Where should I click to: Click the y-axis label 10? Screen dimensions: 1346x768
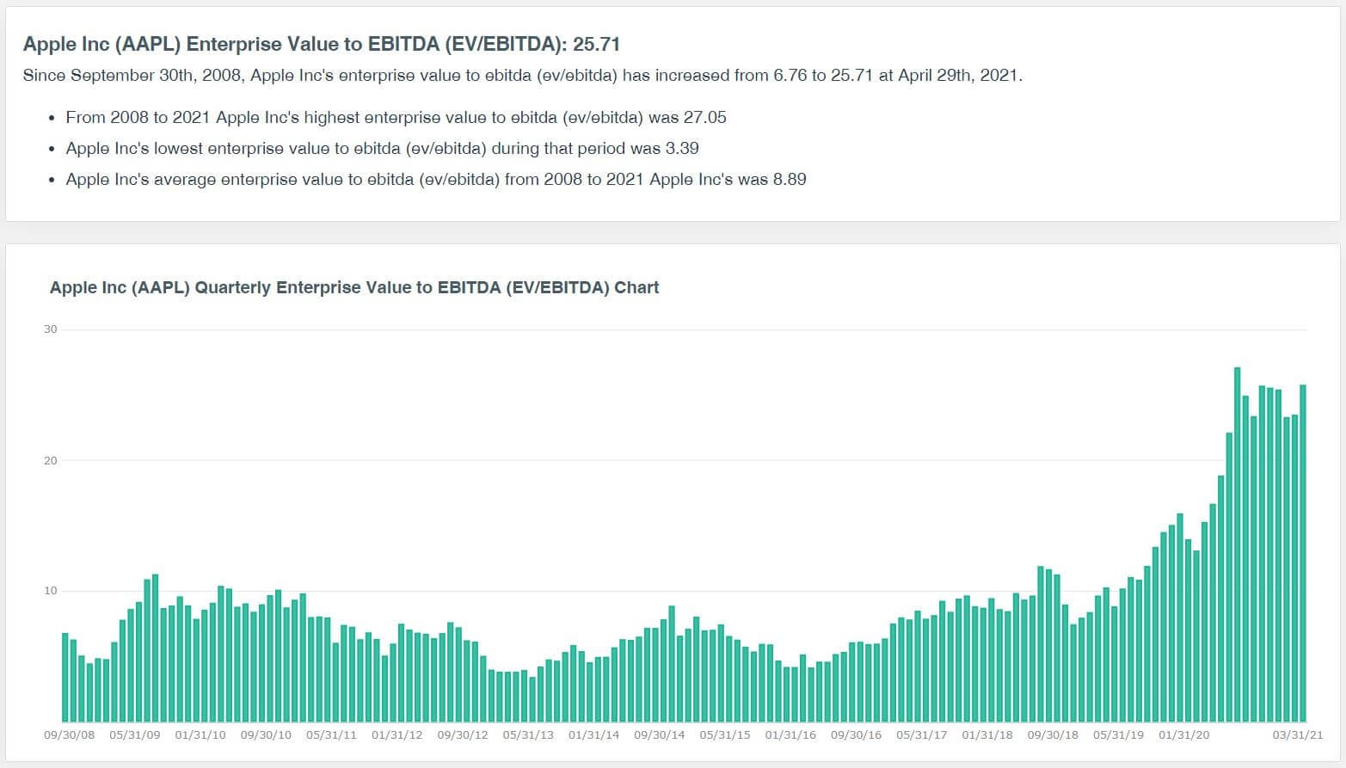51,591
